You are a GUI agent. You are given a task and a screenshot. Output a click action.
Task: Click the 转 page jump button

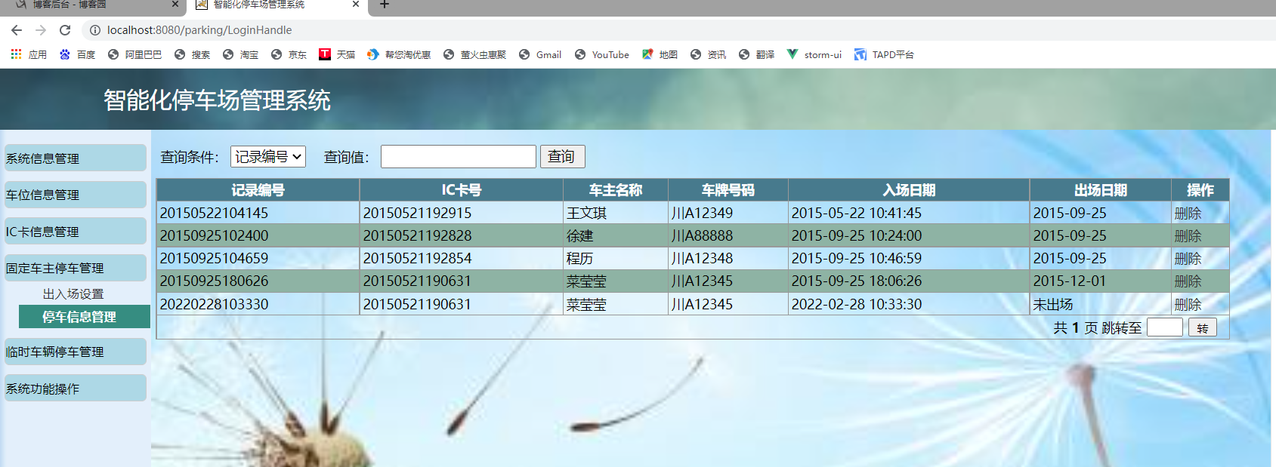click(1203, 327)
